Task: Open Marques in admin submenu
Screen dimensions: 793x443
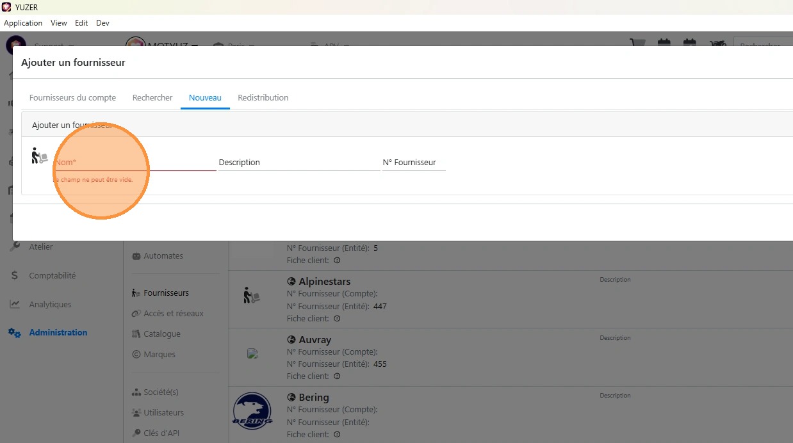Action: point(159,355)
